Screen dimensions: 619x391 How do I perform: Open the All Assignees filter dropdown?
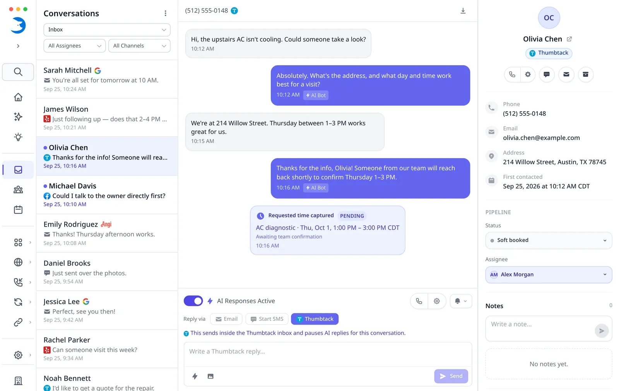coord(75,46)
